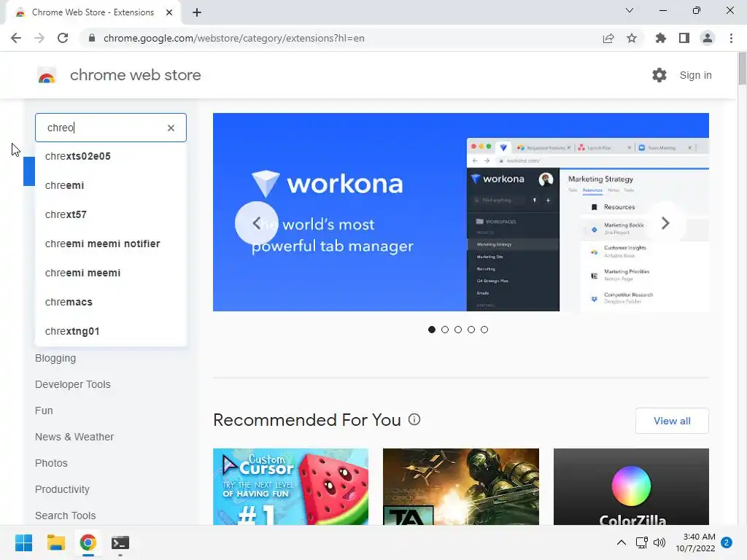Select suggestion chrextng01
This screenshot has width=747, height=560.
[x=111, y=332]
